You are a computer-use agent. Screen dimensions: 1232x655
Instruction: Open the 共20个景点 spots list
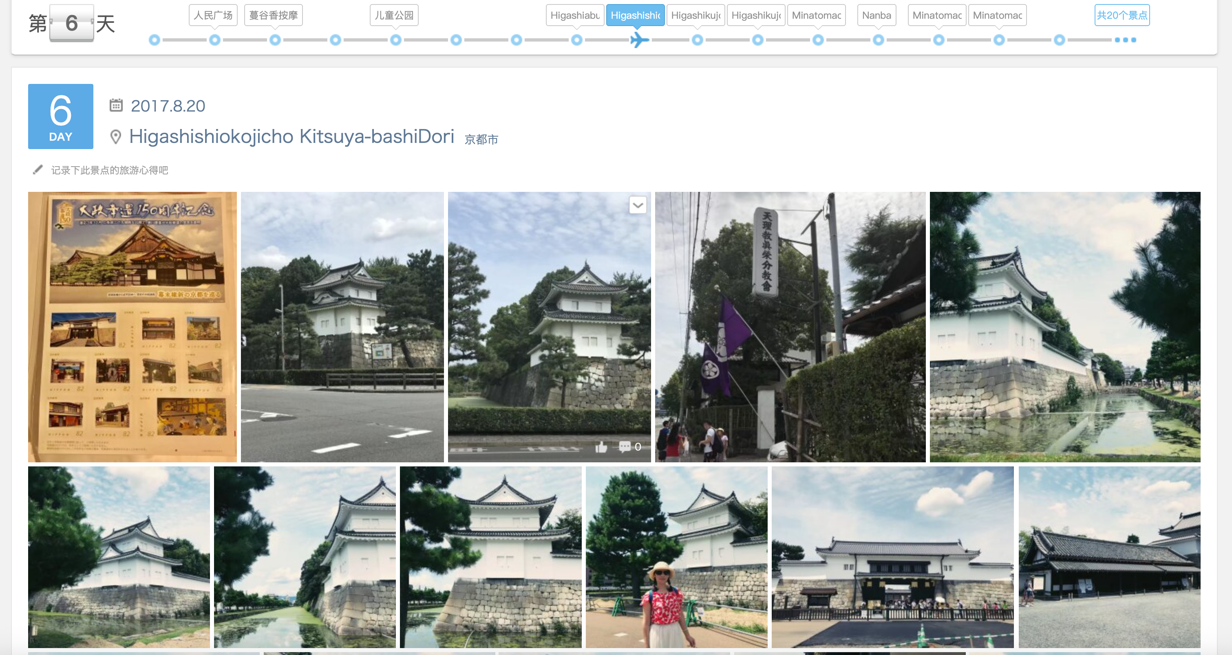(x=1122, y=15)
